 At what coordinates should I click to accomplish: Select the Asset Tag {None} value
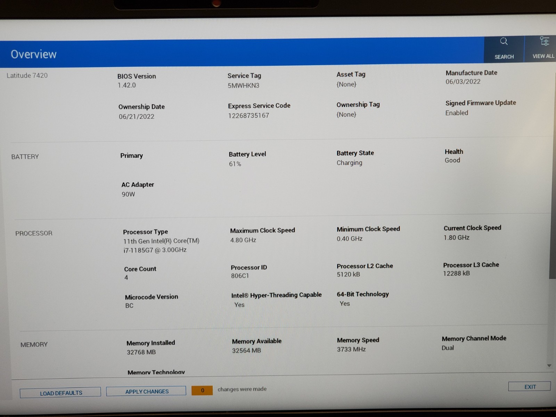(346, 84)
